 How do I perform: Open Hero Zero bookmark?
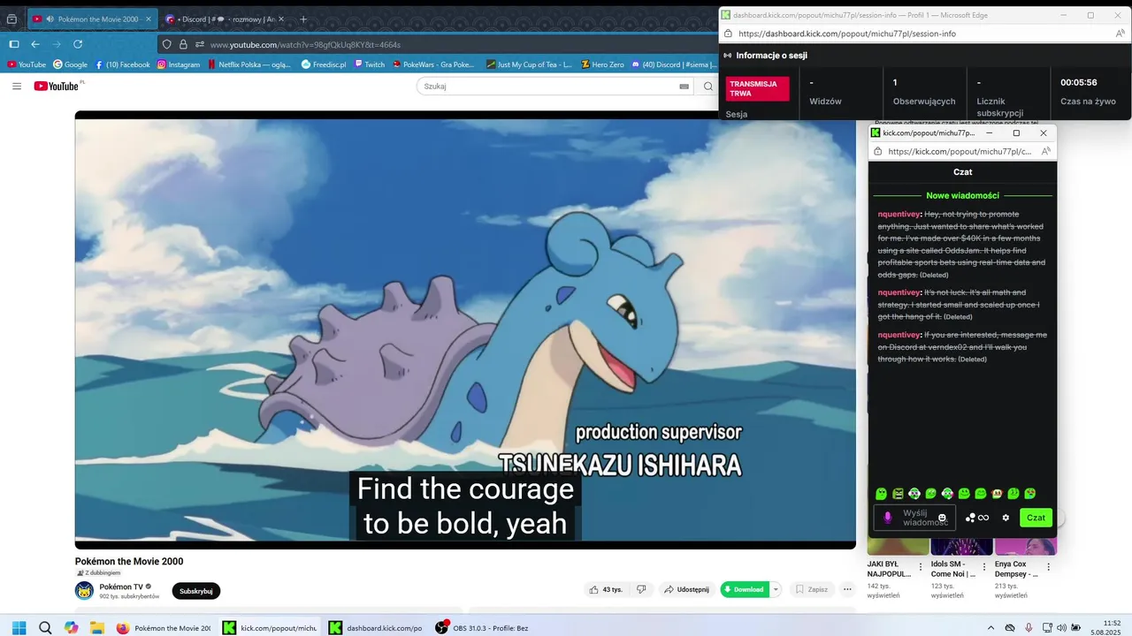point(602,64)
